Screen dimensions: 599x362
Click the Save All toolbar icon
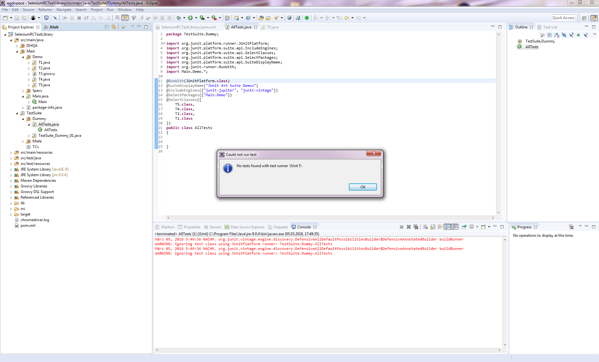24,18
